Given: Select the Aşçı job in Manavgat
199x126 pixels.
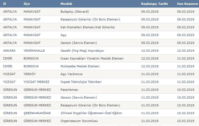Looking at the screenshot, I should point(63,35).
